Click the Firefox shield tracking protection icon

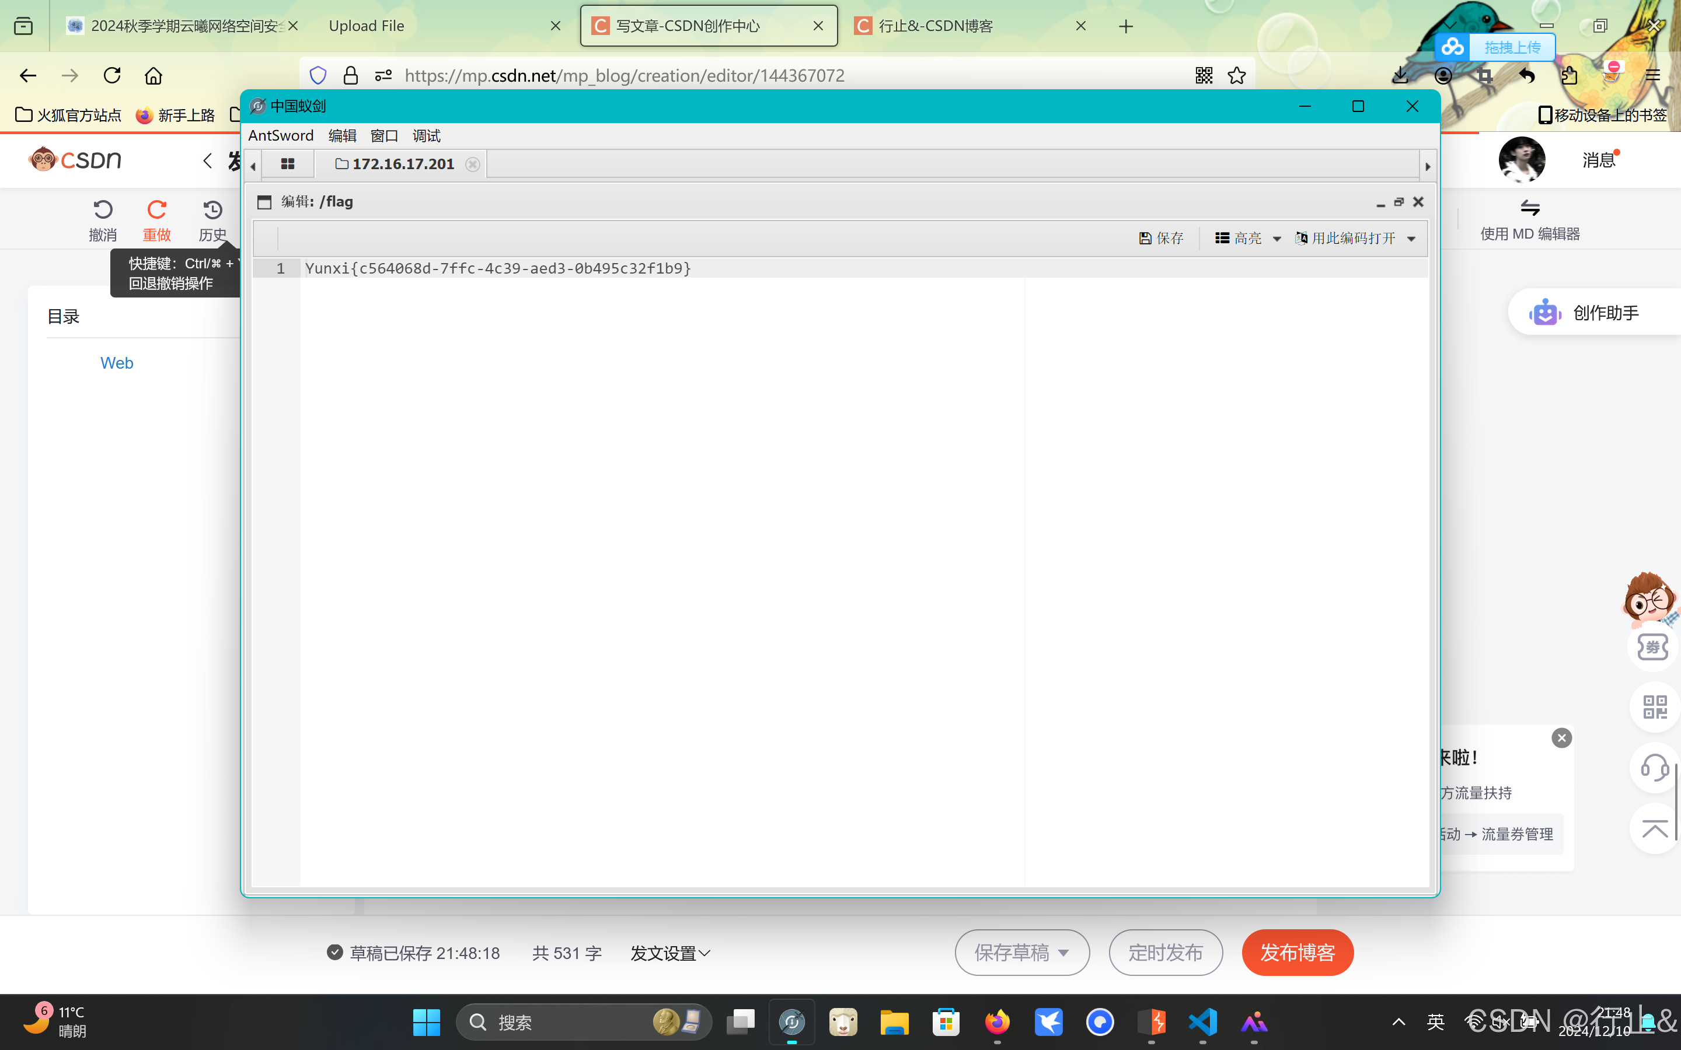[x=318, y=75]
